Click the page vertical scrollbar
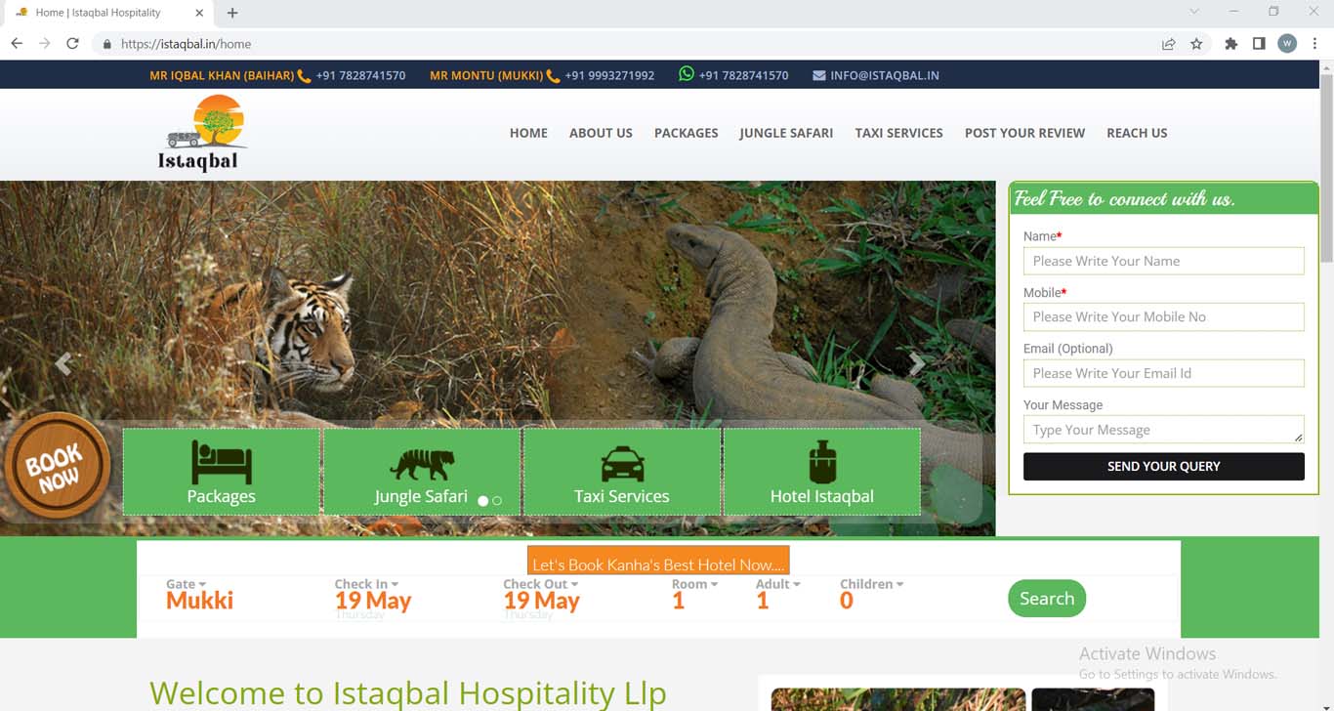This screenshot has height=711, width=1334. pos(1326,166)
